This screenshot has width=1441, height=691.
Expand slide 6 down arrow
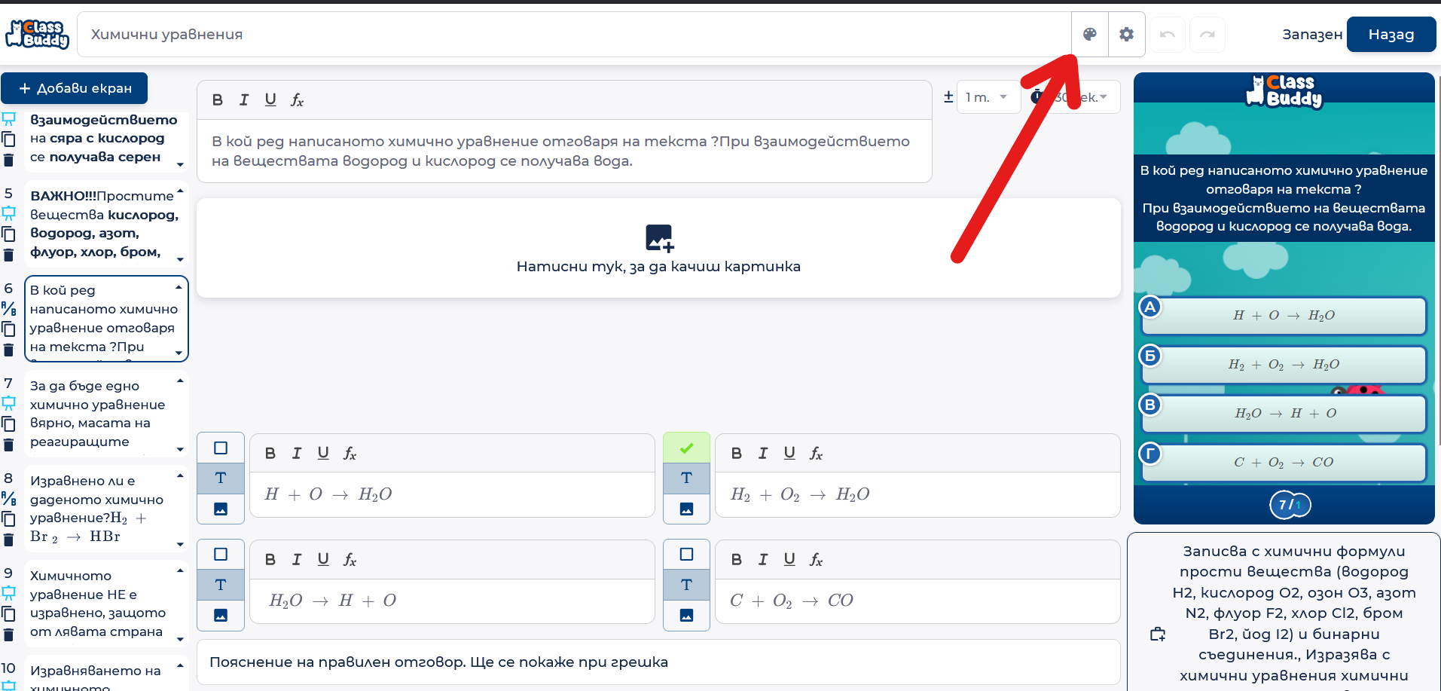click(179, 353)
